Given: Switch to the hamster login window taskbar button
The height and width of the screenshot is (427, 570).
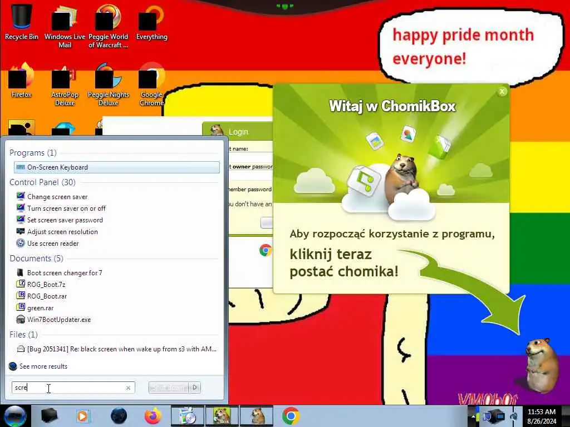Looking at the screenshot, I should point(257,416).
